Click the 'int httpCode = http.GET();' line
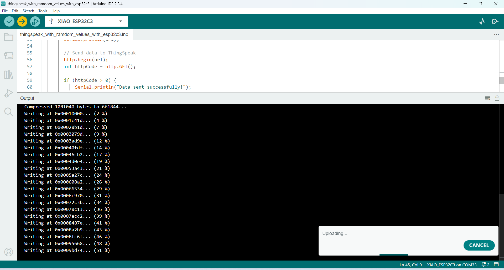The image size is (504, 270). click(x=100, y=67)
